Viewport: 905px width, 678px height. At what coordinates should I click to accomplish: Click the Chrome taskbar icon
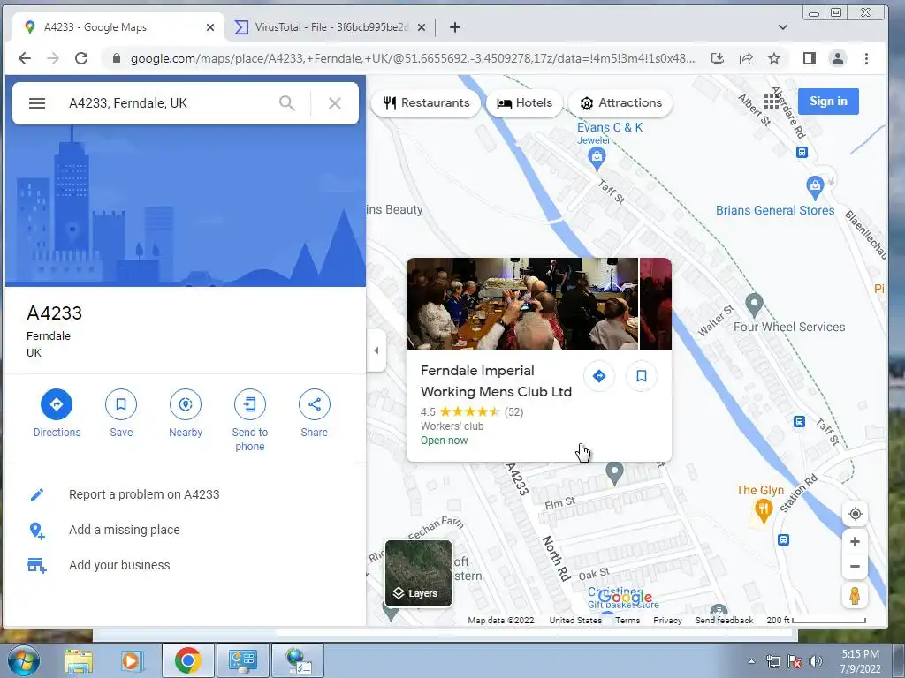pos(188,660)
